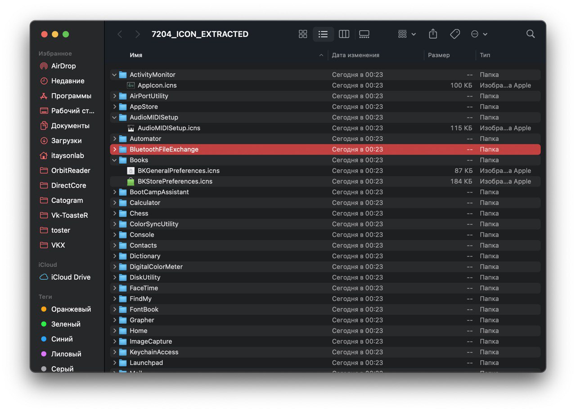Switch to column view
The image size is (576, 412).
(x=344, y=34)
